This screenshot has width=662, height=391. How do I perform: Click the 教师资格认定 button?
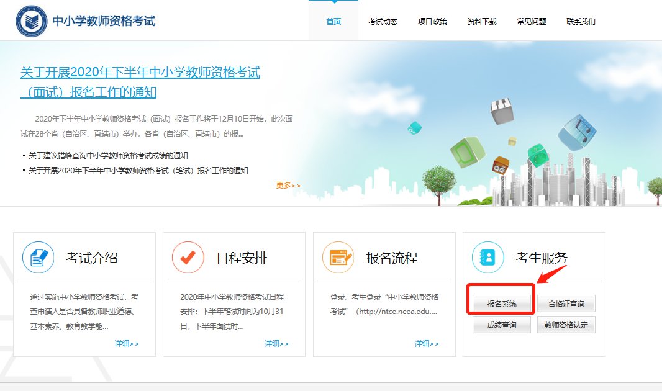pos(566,325)
